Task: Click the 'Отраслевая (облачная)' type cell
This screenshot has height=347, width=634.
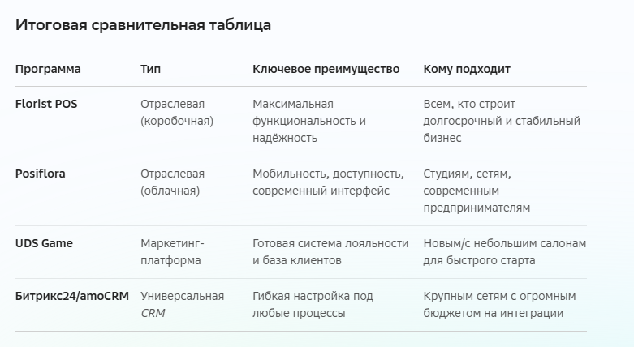Action: point(173,182)
